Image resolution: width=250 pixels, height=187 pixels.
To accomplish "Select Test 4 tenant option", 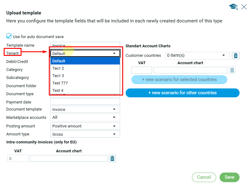I will pos(85,90).
